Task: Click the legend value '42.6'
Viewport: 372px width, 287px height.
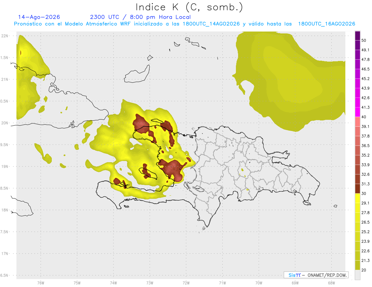Action: pyautogui.click(x=365, y=98)
